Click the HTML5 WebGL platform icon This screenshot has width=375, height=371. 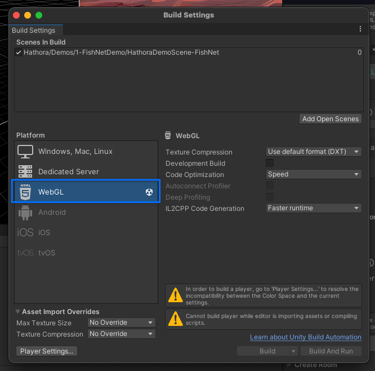25,192
